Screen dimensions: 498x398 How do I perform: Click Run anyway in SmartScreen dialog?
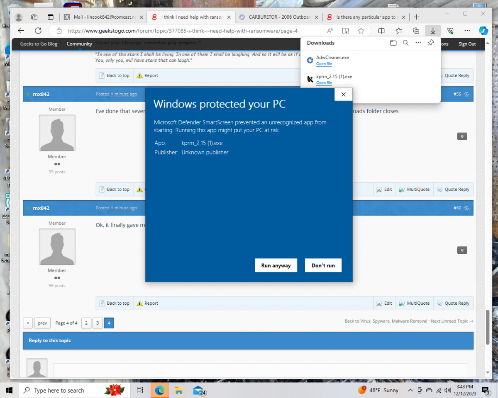click(276, 265)
